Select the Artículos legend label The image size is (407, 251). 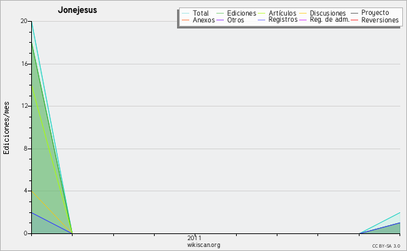pyautogui.click(x=282, y=13)
